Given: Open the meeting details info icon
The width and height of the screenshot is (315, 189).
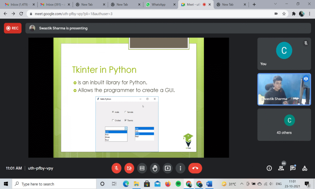Looking at the screenshot, I should pyautogui.click(x=269, y=168).
